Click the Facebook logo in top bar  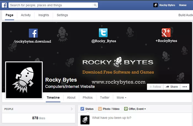coord(4,5)
